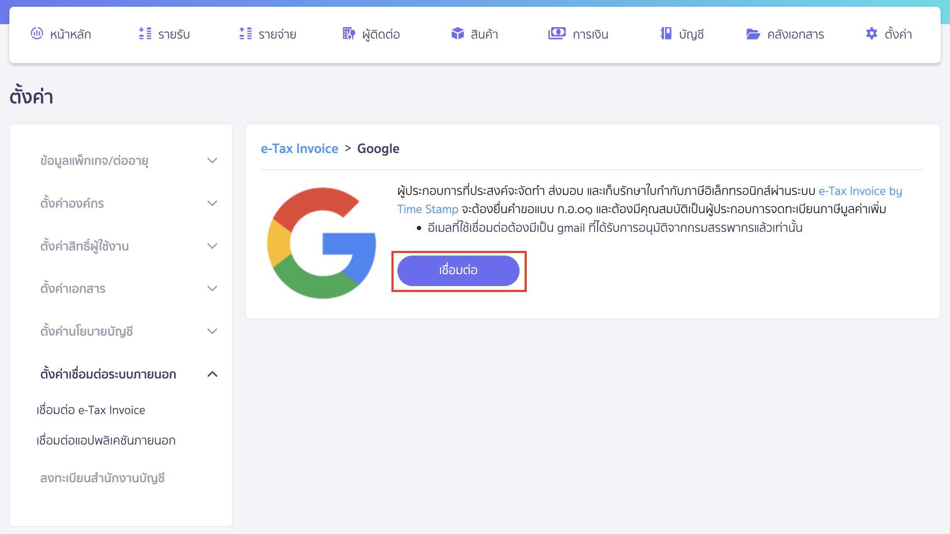Click the products box icon
The width and height of the screenshot is (950, 534).
click(458, 33)
